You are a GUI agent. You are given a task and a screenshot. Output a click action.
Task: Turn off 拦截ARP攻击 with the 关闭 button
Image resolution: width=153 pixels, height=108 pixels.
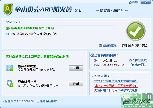(76, 68)
